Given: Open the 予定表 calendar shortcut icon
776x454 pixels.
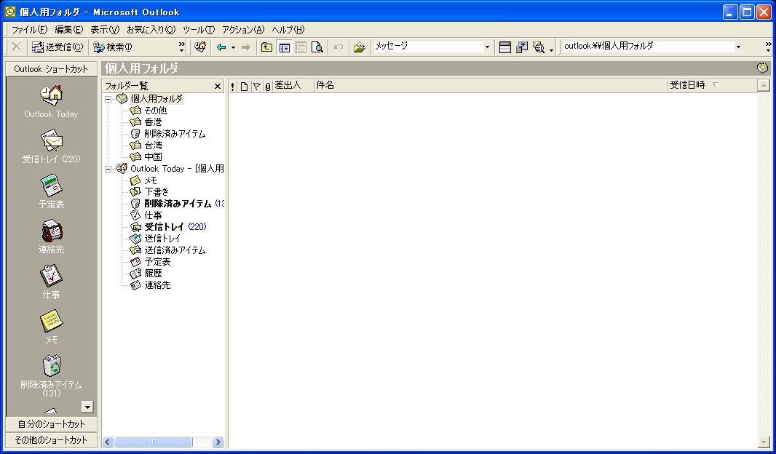Looking at the screenshot, I should tap(51, 185).
